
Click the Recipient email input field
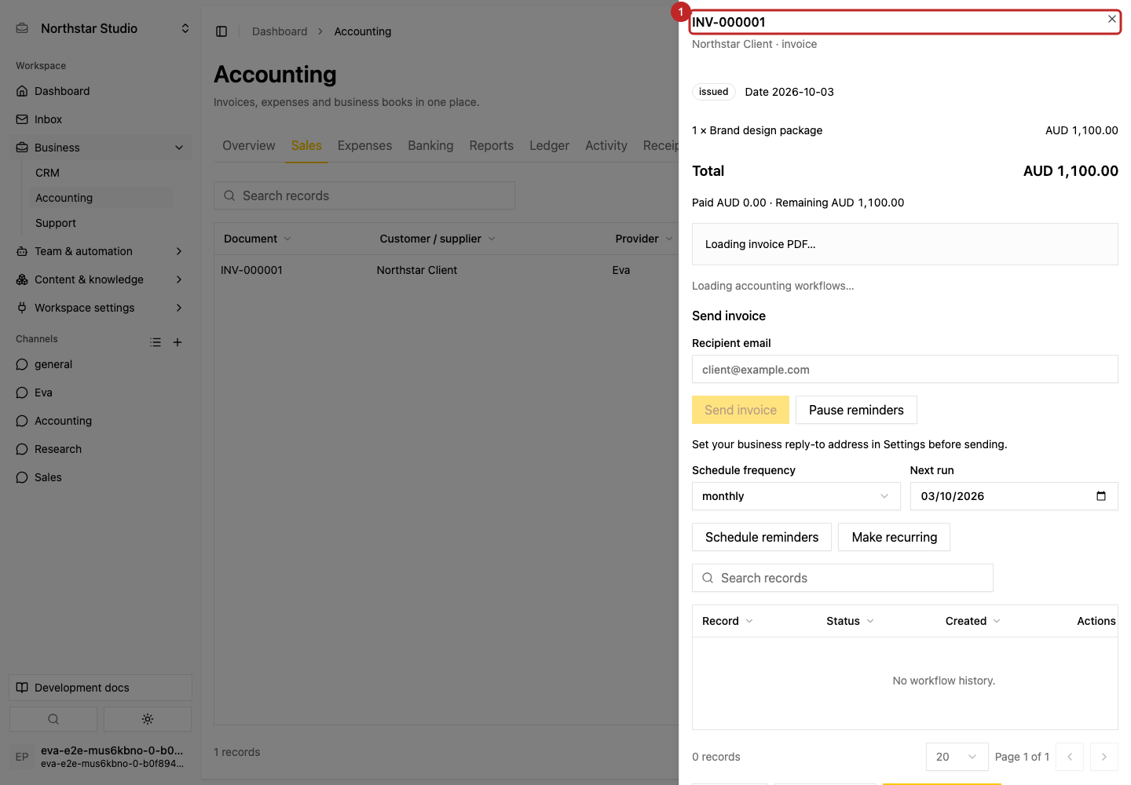(x=905, y=370)
